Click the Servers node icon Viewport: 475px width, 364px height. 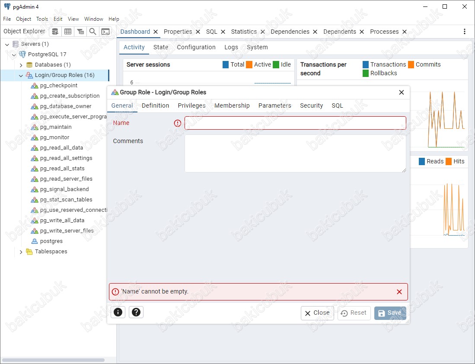(16, 44)
